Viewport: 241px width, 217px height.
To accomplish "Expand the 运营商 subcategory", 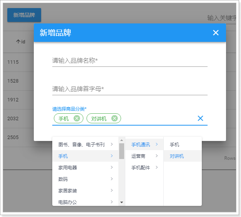I will (144, 156).
